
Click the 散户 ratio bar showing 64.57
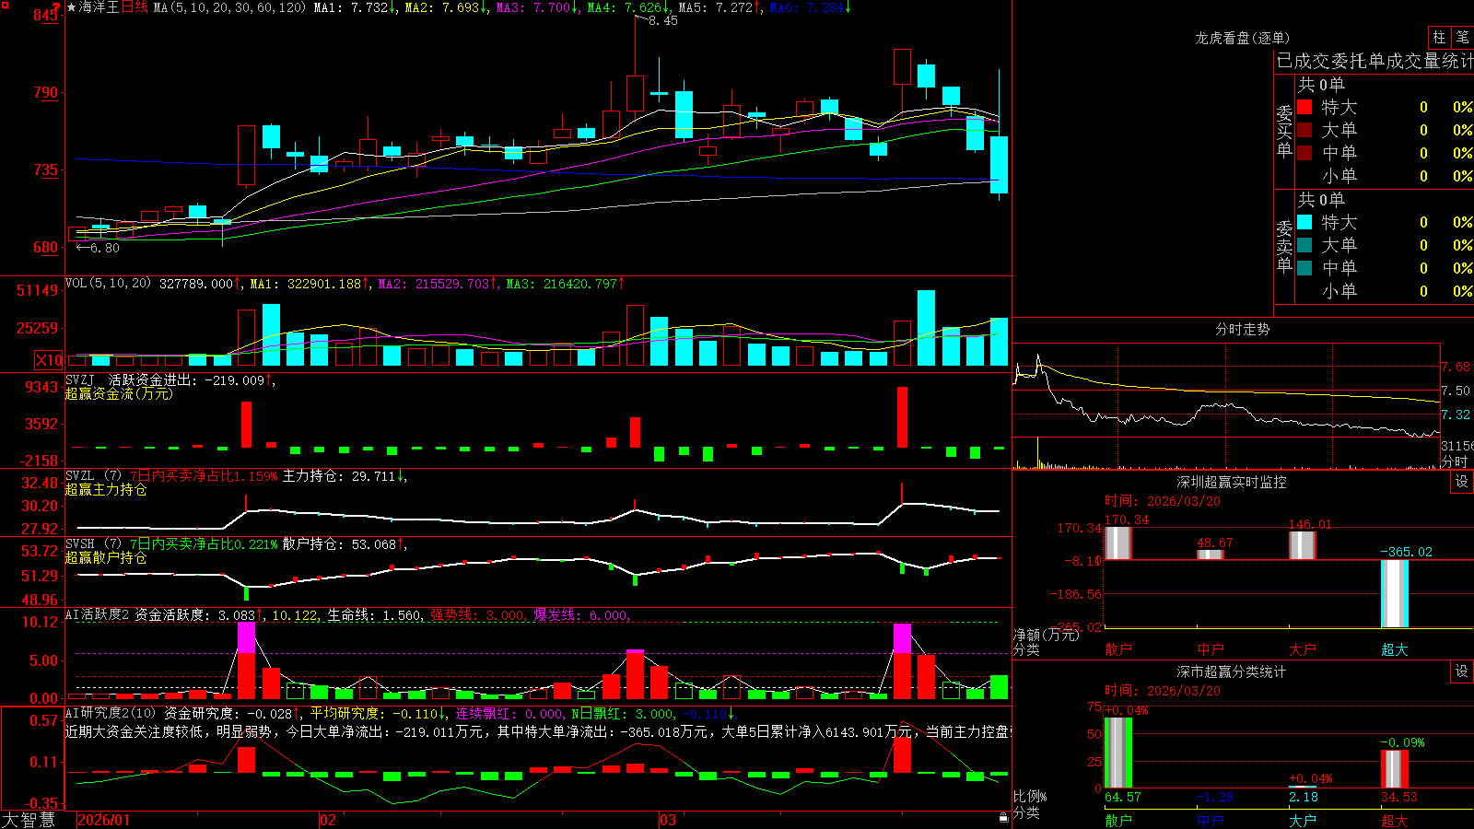1118,753
